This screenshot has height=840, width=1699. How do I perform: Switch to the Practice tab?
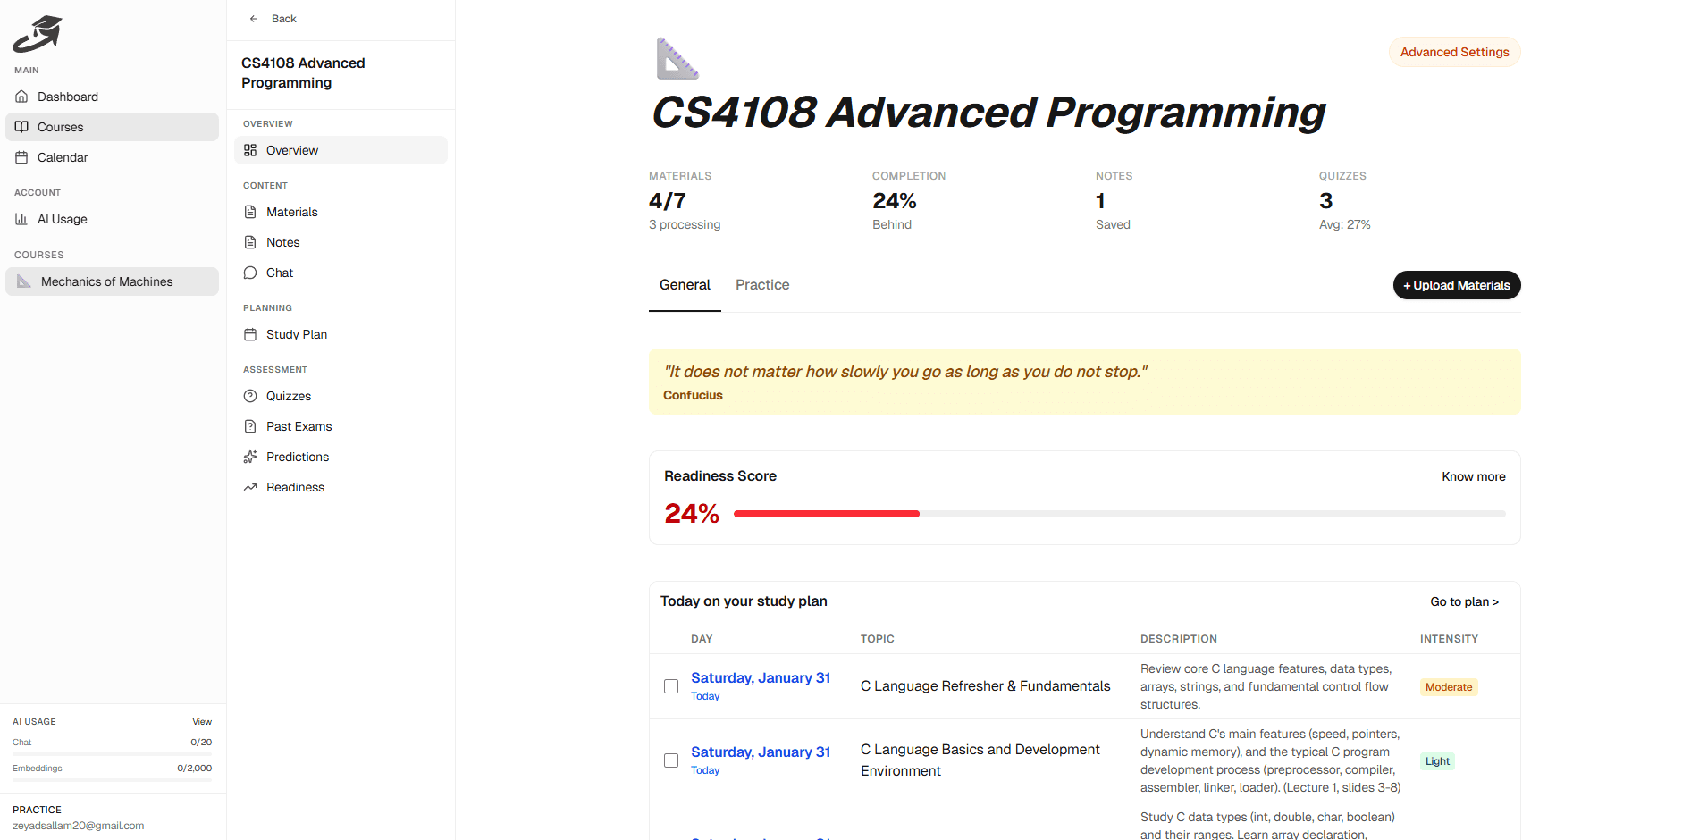(762, 285)
